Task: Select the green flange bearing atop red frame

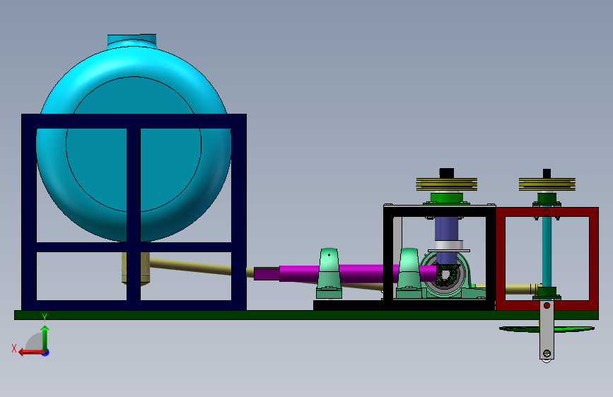Action: point(547,199)
